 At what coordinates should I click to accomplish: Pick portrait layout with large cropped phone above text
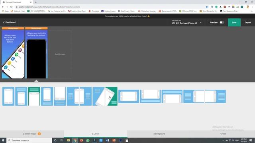point(60,96)
